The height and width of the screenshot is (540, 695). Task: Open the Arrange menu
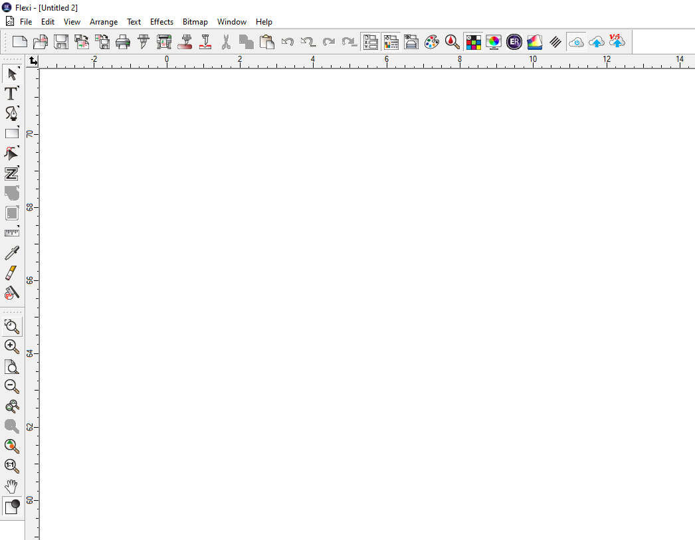[104, 22]
